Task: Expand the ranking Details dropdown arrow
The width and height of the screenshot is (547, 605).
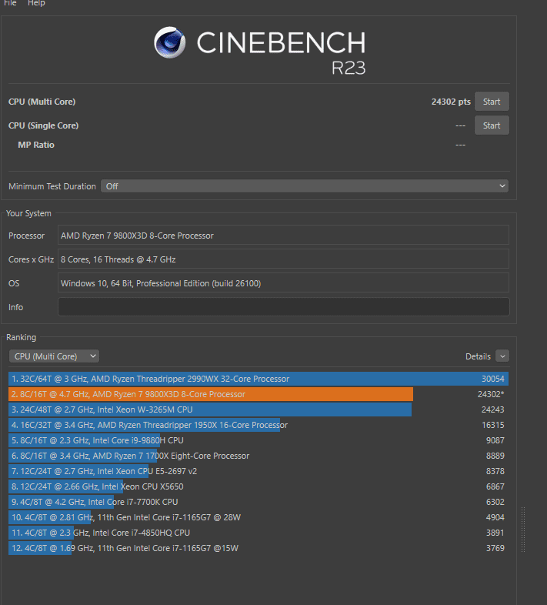Action: tap(502, 356)
